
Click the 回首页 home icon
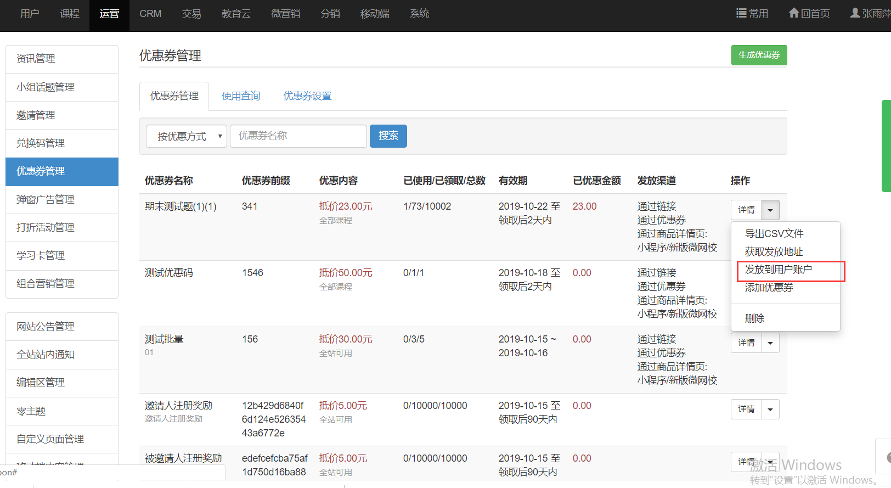point(793,13)
